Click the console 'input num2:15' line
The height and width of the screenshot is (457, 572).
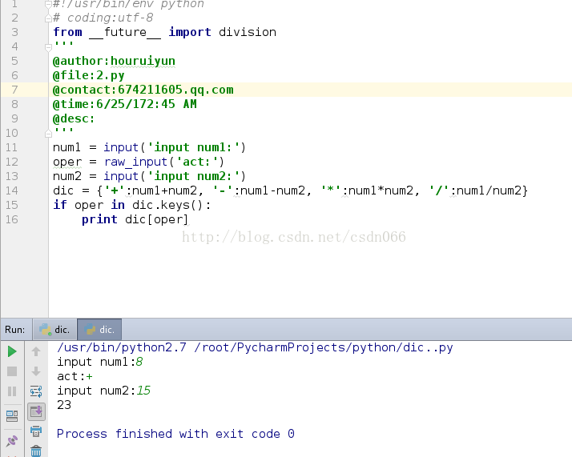(103, 391)
